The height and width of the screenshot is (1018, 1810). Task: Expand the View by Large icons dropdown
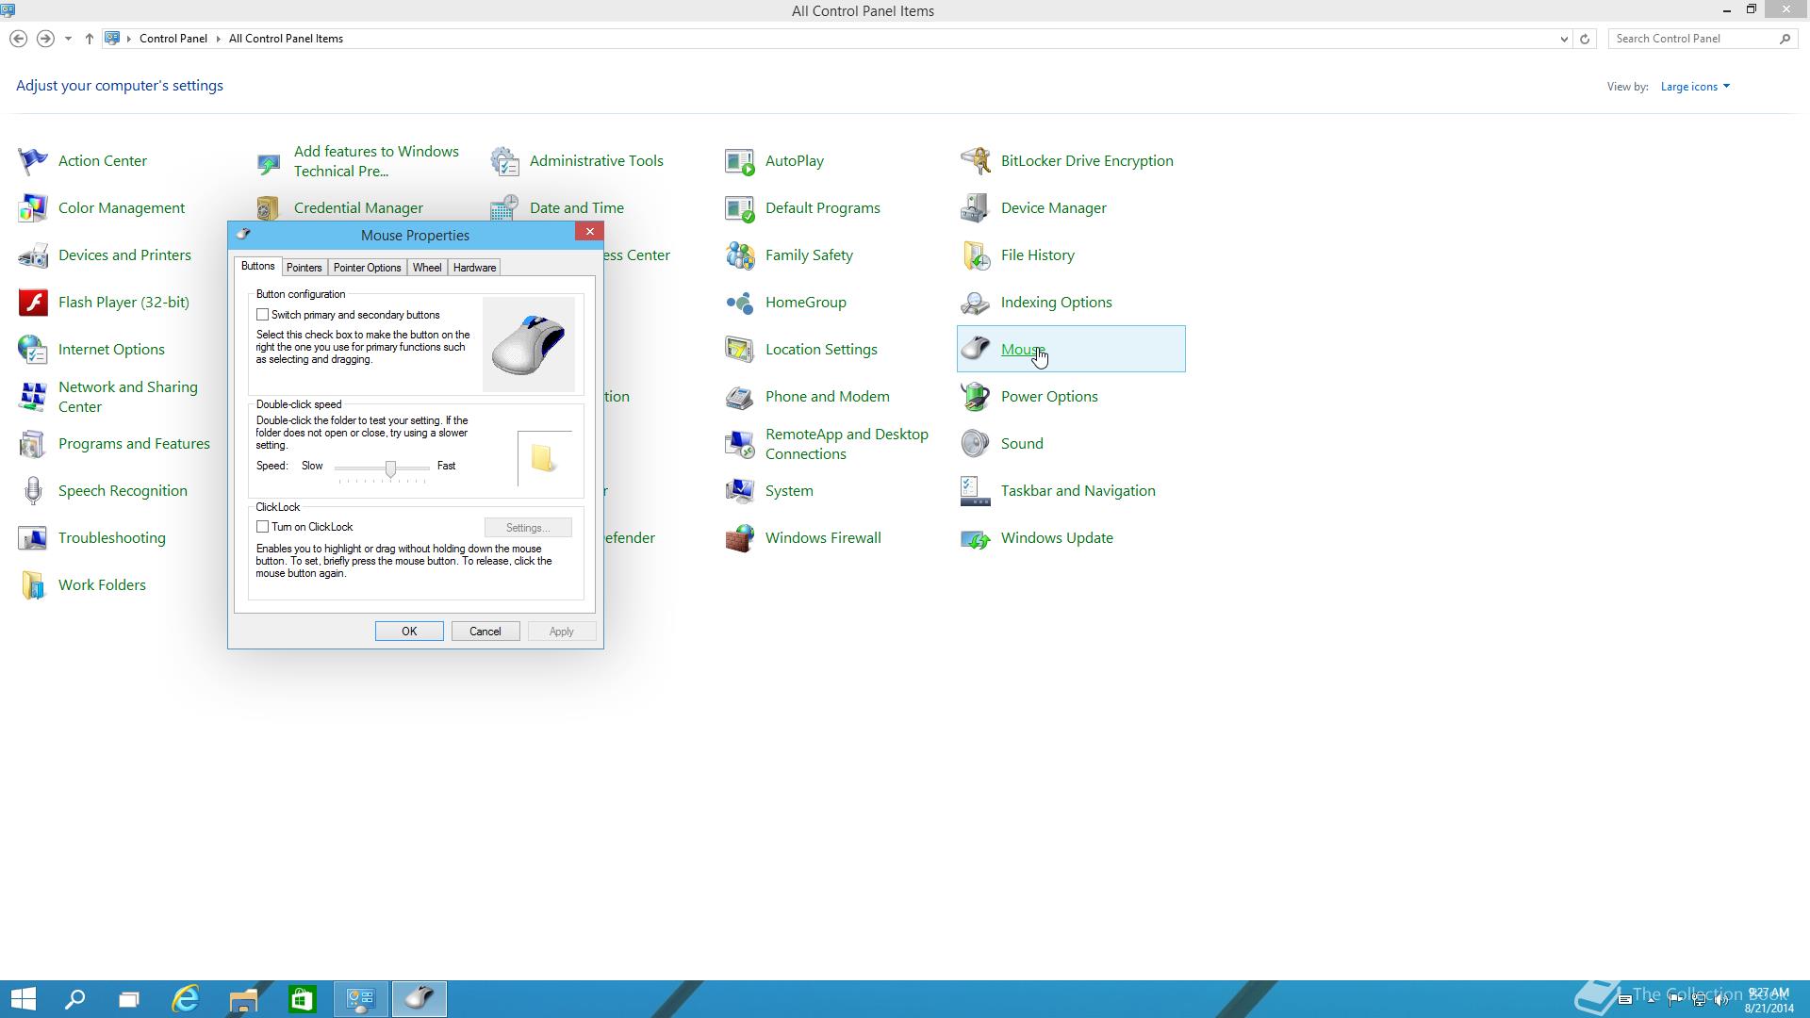[1695, 87]
